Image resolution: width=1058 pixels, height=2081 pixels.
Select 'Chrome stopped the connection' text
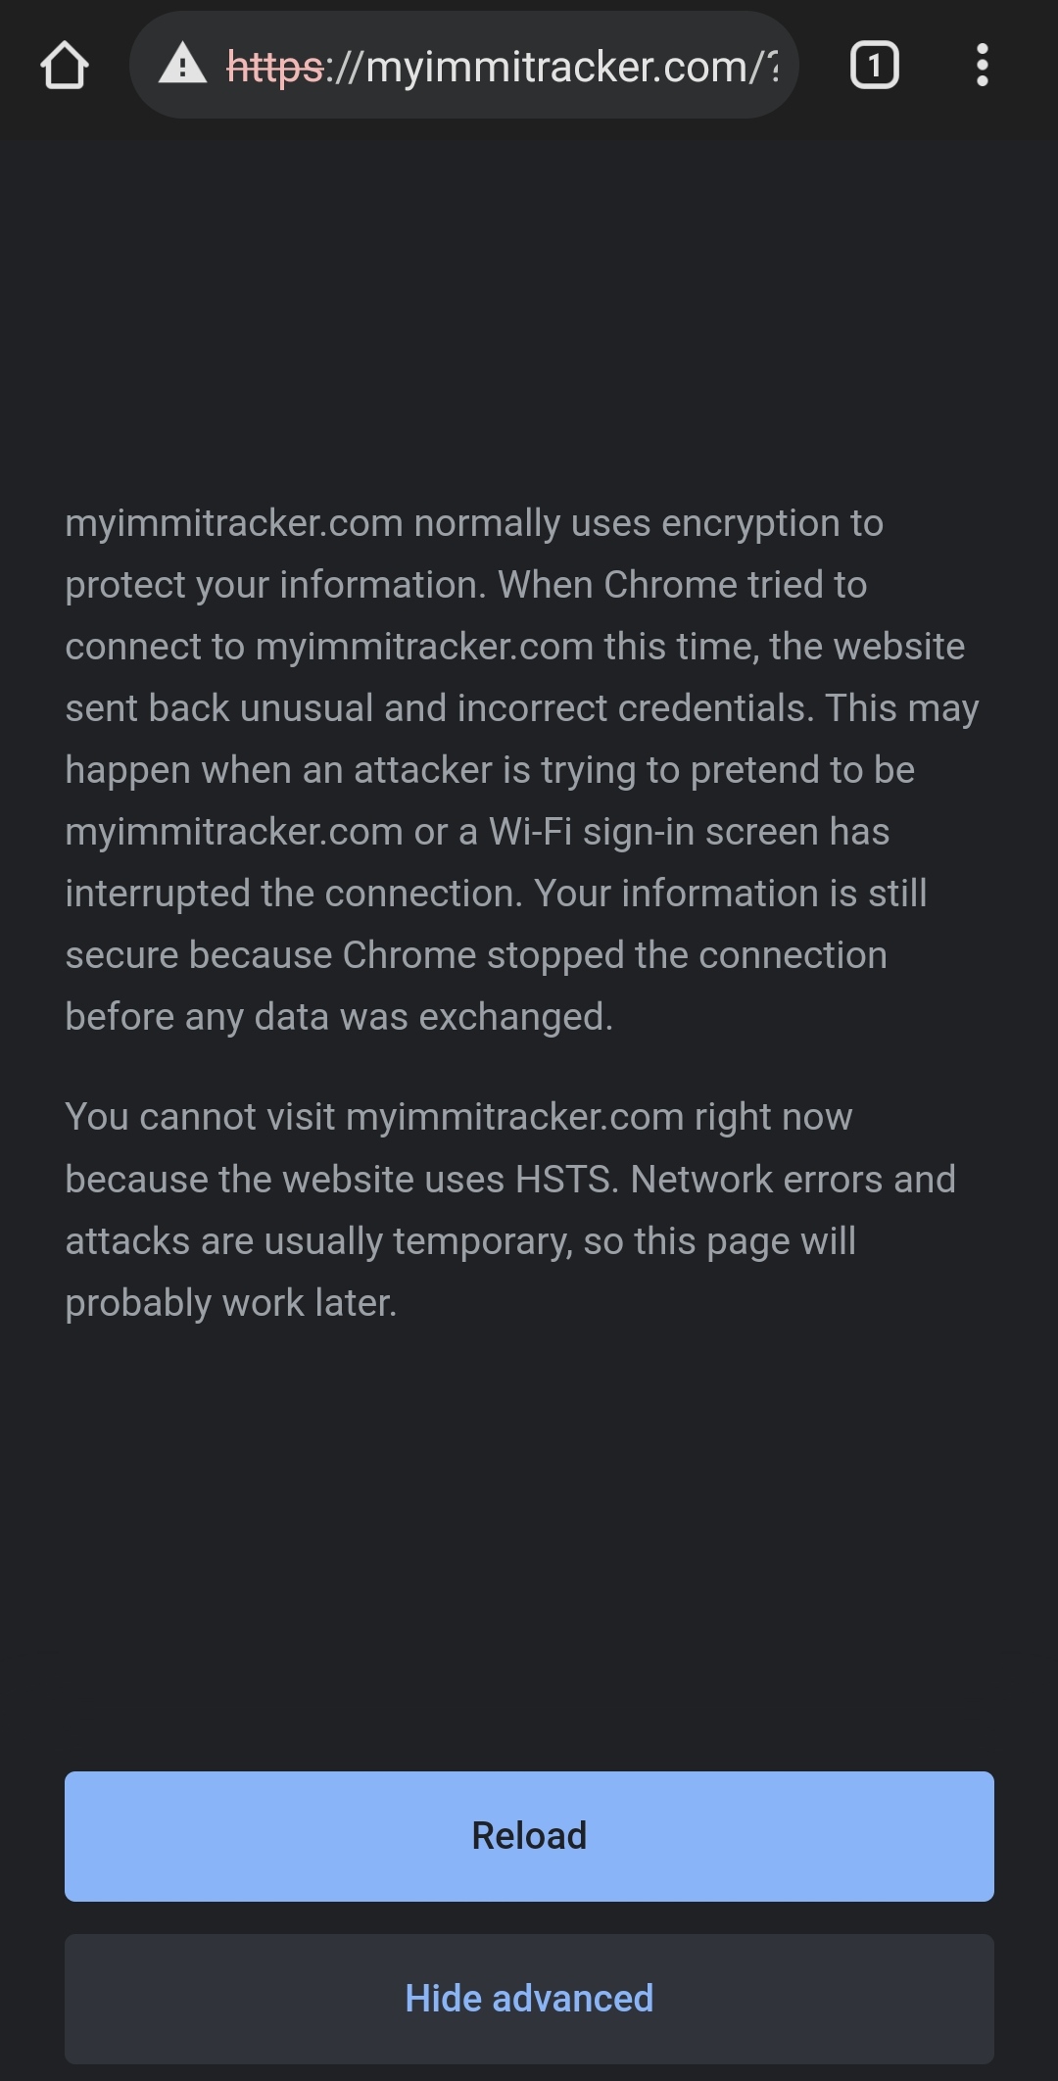614,955
